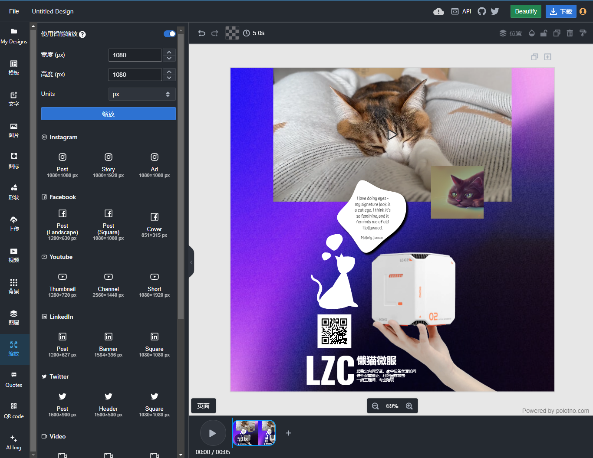Select Facebook Cover 851×315 preset
Image resolution: width=593 pixels, height=458 pixels.
pyautogui.click(x=155, y=225)
